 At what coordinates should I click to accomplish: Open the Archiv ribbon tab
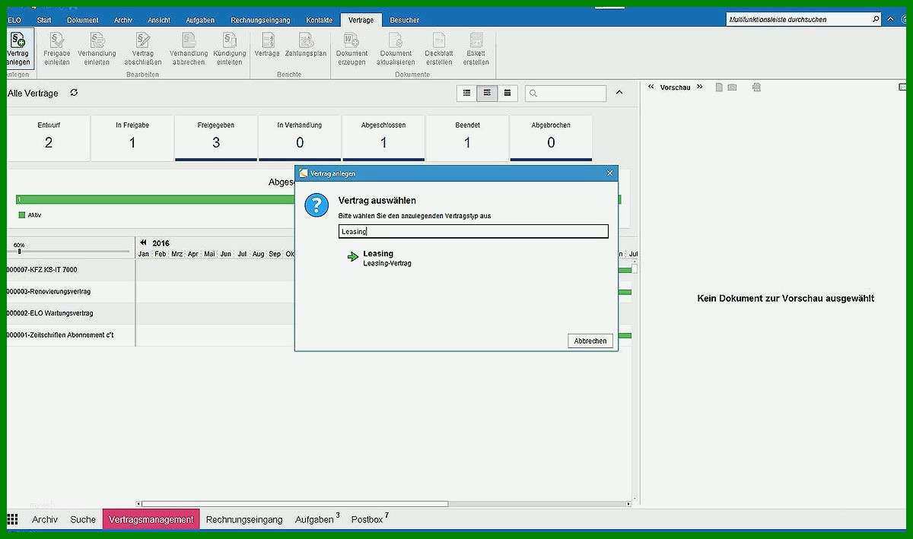point(123,20)
